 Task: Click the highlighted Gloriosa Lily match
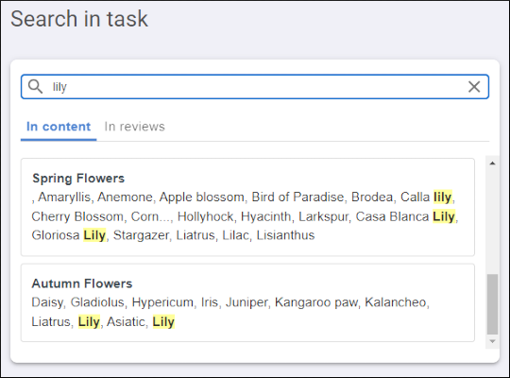click(94, 235)
